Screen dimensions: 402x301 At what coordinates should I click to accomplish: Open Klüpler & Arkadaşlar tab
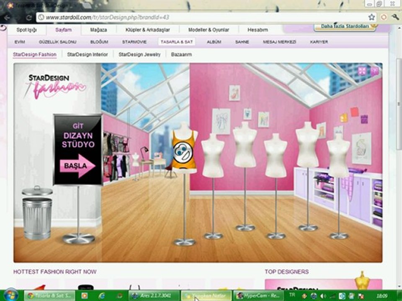[x=148, y=30]
